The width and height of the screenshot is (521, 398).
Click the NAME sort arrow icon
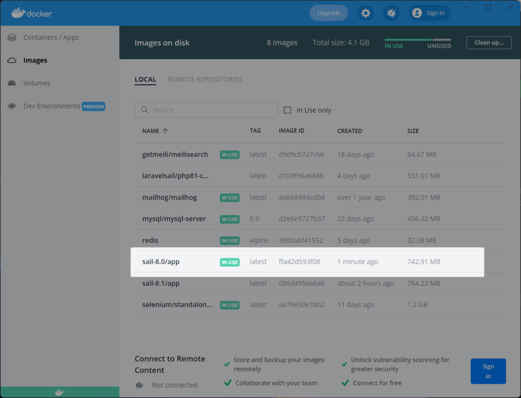click(165, 131)
